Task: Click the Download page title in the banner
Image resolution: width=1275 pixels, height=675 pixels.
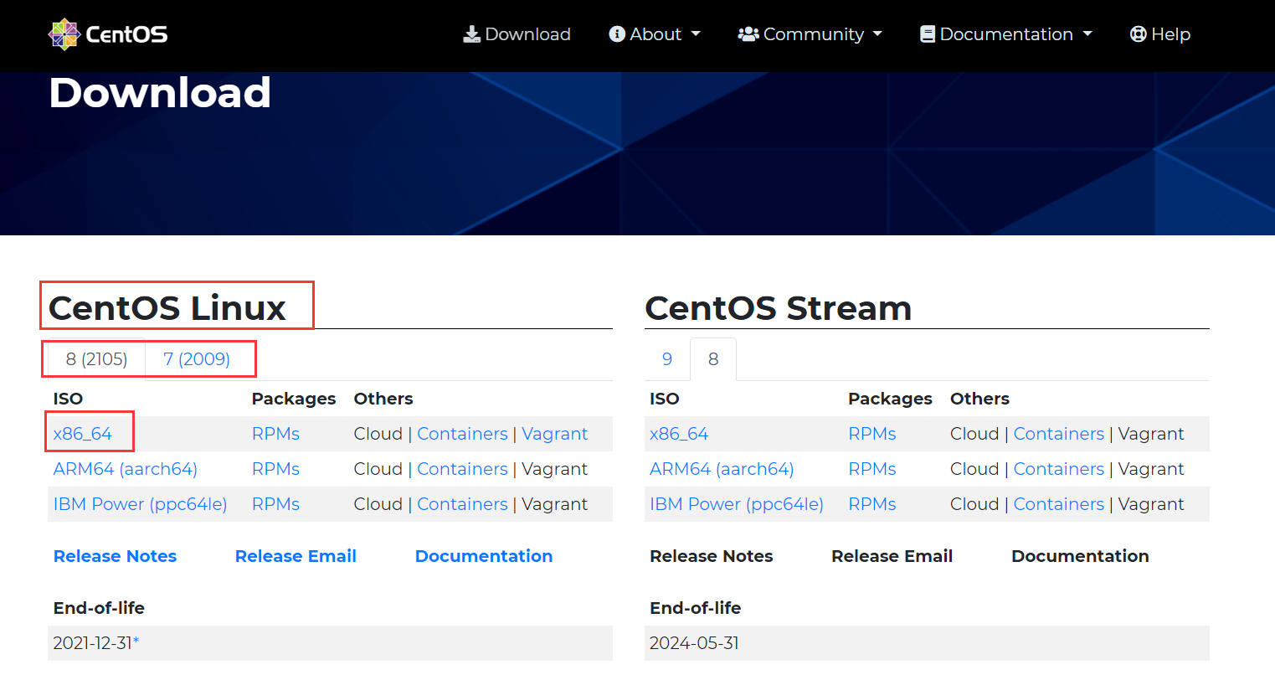Action: point(160,92)
